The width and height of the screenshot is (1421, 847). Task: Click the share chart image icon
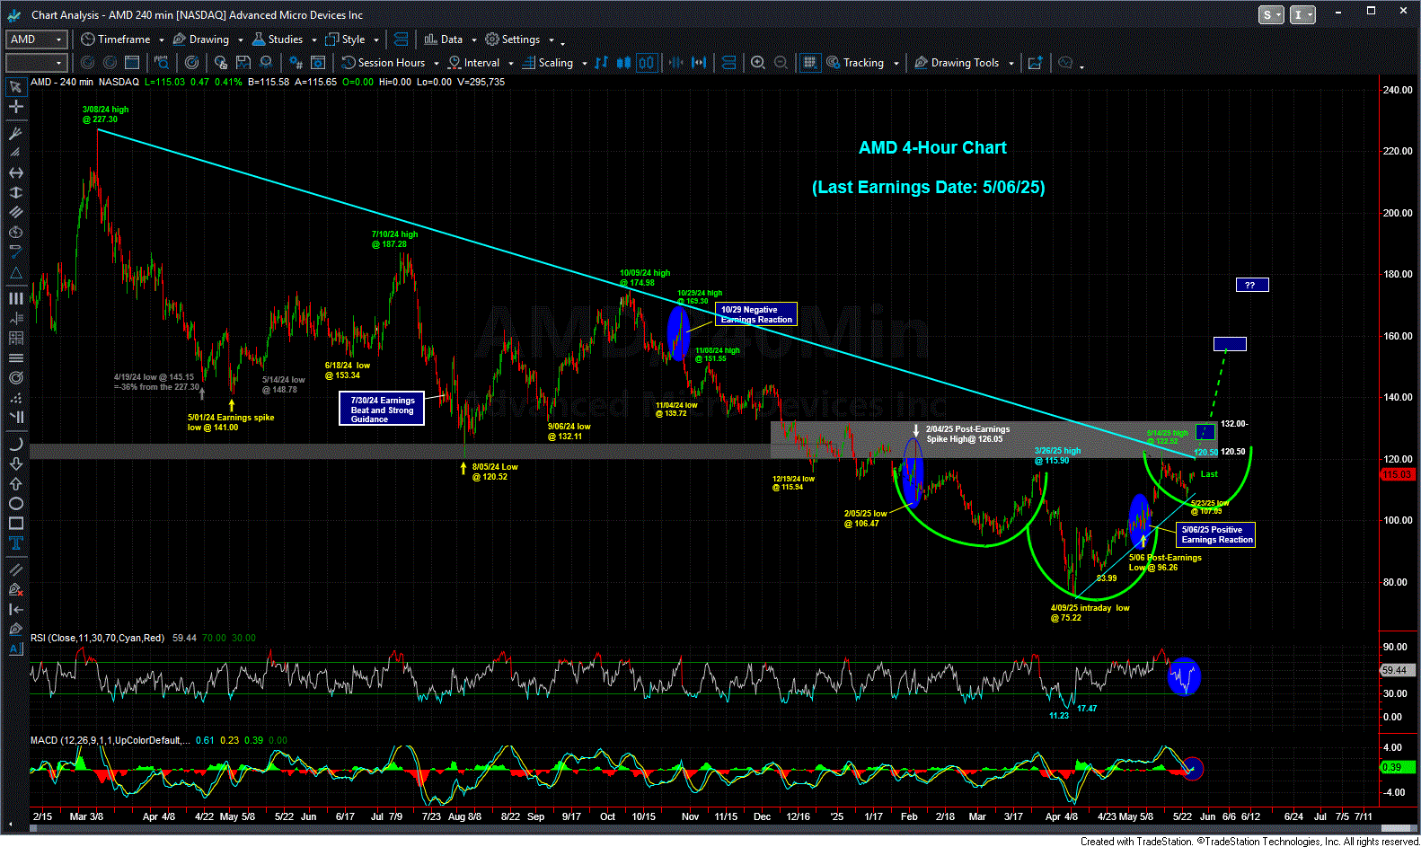1035,62
